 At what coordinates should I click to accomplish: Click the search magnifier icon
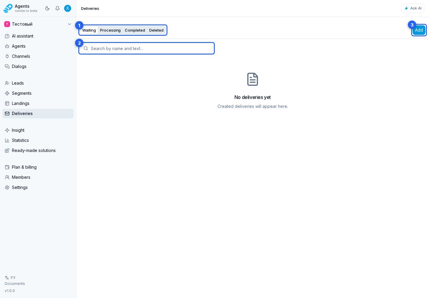click(86, 48)
